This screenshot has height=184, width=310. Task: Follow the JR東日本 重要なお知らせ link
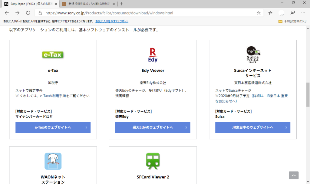point(252,98)
